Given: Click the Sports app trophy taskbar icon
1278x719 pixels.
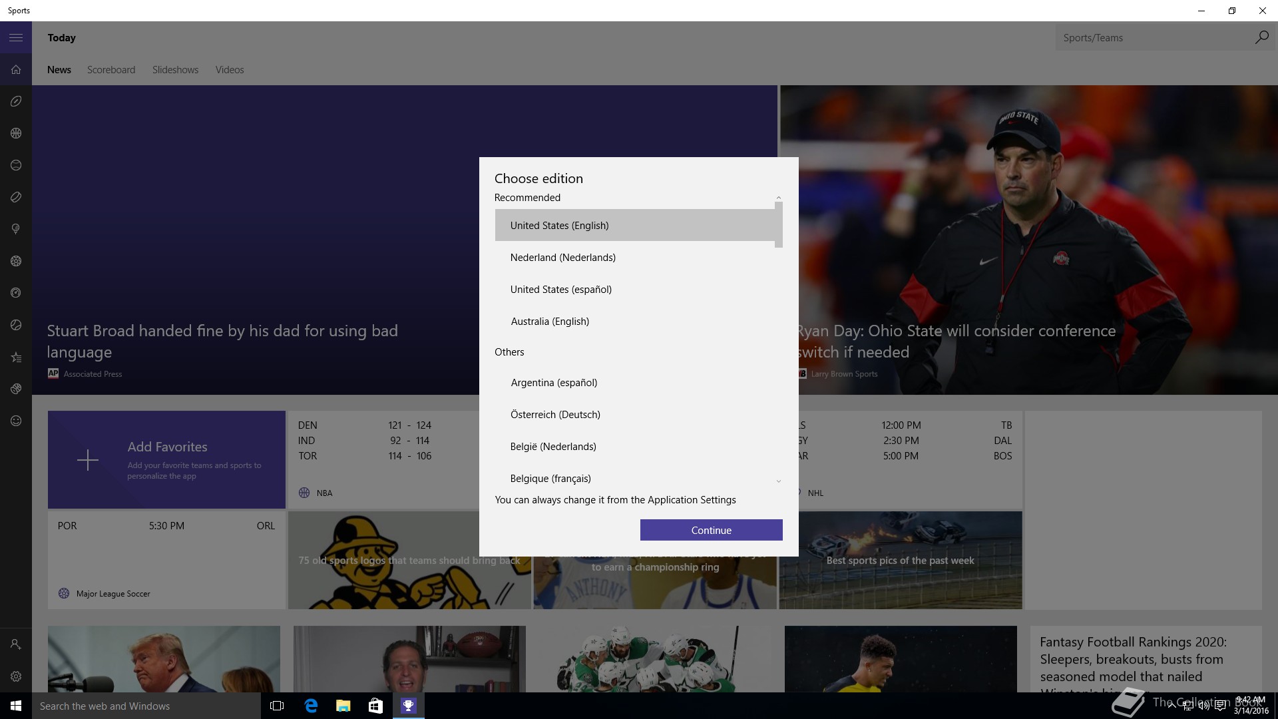Looking at the screenshot, I should click(x=408, y=706).
